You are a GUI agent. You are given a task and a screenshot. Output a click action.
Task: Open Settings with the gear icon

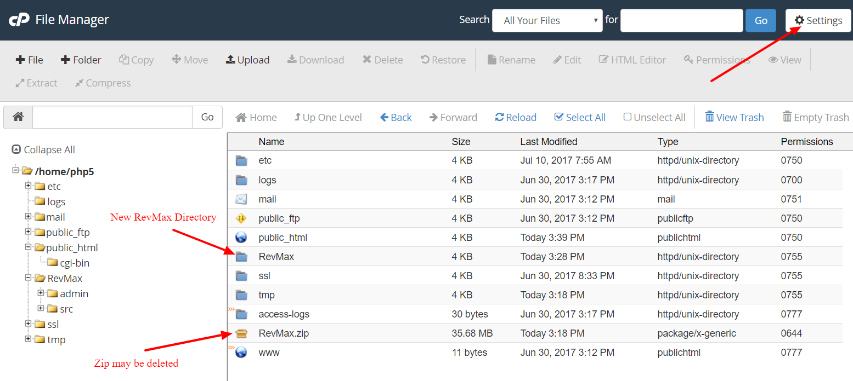(x=800, y=20)
